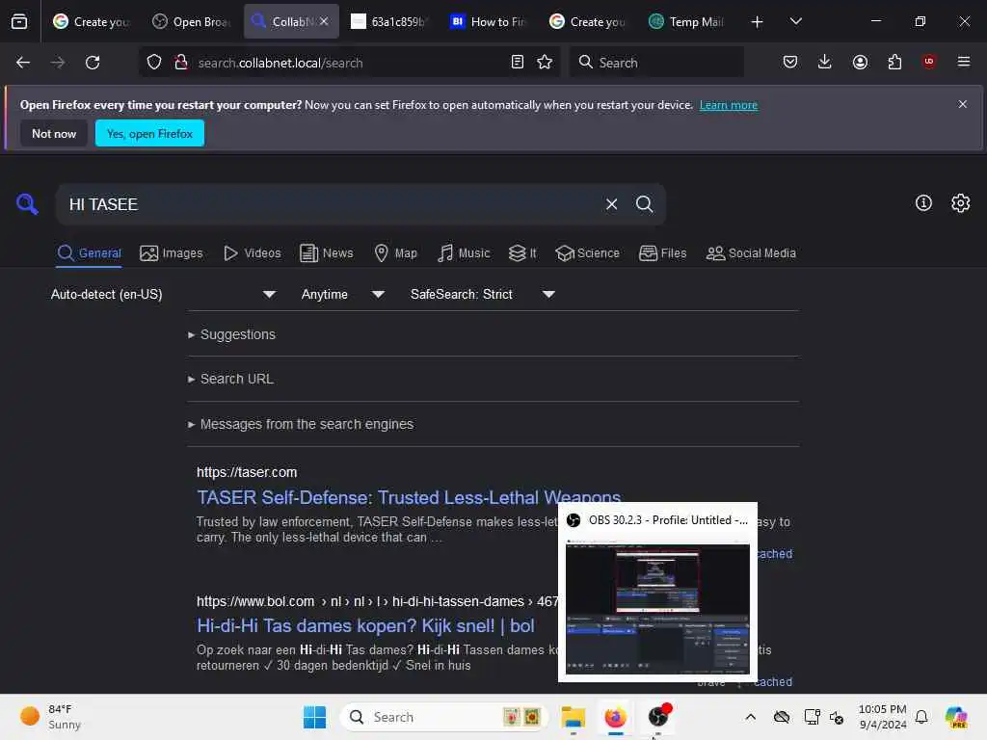Click Yes, open Firefox button
The image size is (987, 740).
click(149, 133)
